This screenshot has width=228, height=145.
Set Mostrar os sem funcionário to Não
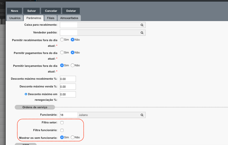tap(73, 138)
